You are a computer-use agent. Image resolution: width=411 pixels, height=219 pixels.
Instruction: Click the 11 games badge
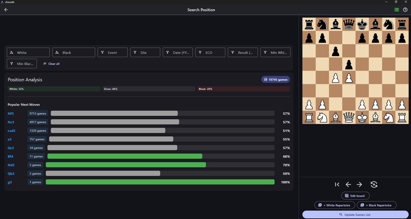pyautogui.click(x=36, y=156)
